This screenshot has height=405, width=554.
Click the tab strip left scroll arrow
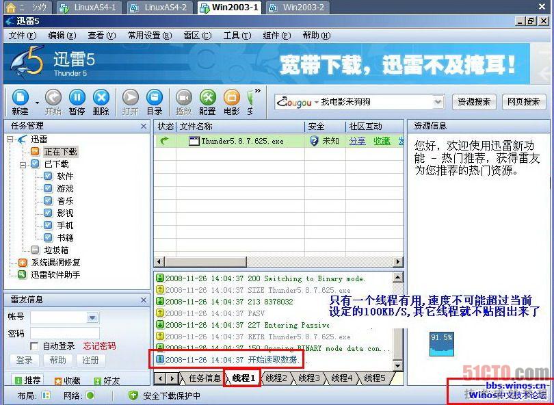click(x=160, y=378)
